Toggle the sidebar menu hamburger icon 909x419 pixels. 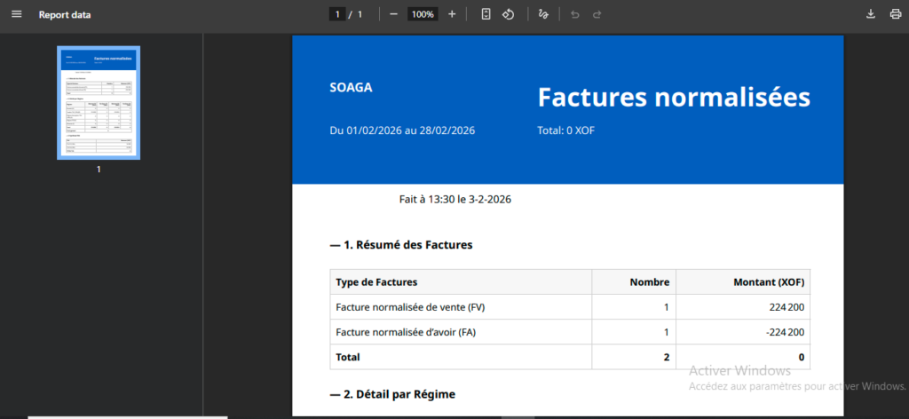pos(16,14)
